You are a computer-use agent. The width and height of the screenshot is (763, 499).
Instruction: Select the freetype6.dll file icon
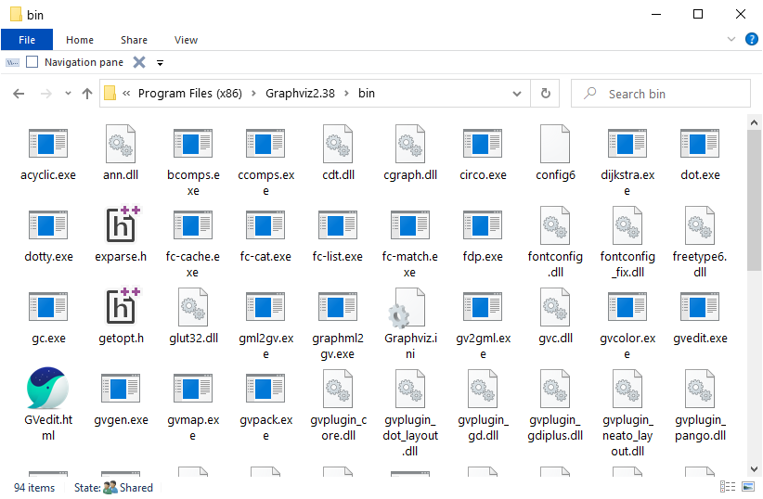(x=700, y=225)
